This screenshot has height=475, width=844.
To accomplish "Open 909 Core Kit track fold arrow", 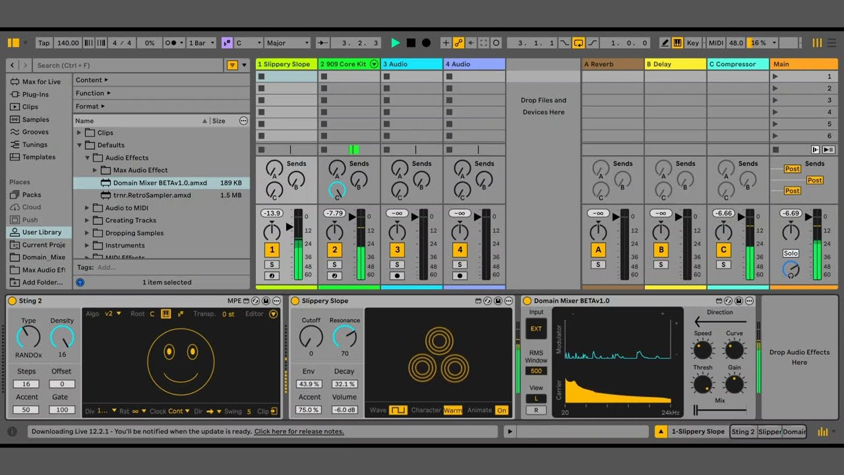I will point(374,64).
